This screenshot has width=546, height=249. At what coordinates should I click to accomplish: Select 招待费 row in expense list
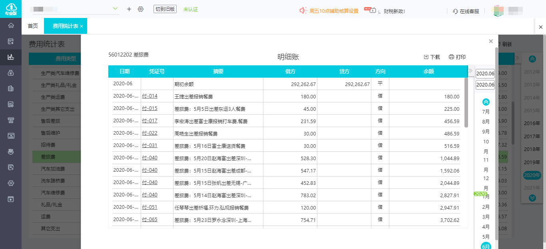56,145
